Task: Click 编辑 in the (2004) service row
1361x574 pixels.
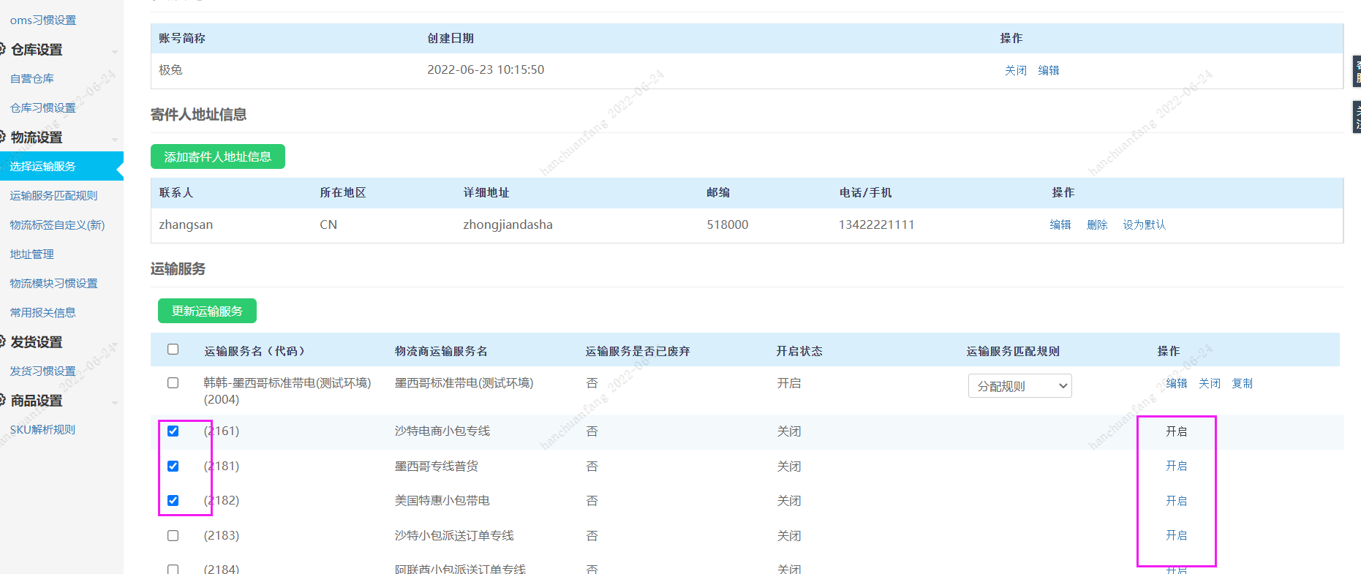Action: pos(1177,384)
